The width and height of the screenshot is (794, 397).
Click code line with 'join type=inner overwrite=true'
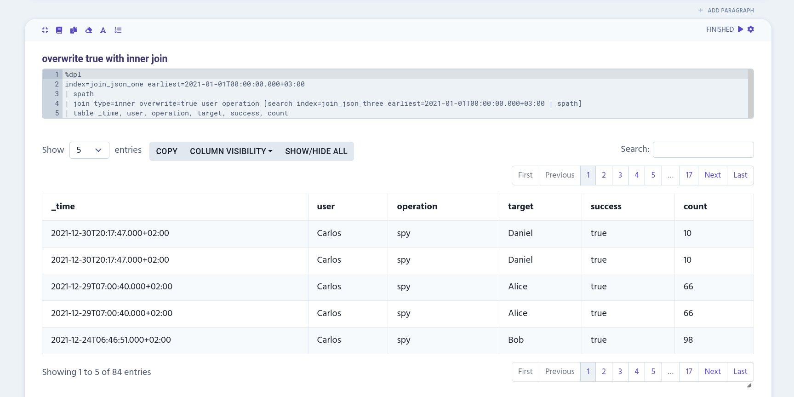pos(323,104)
